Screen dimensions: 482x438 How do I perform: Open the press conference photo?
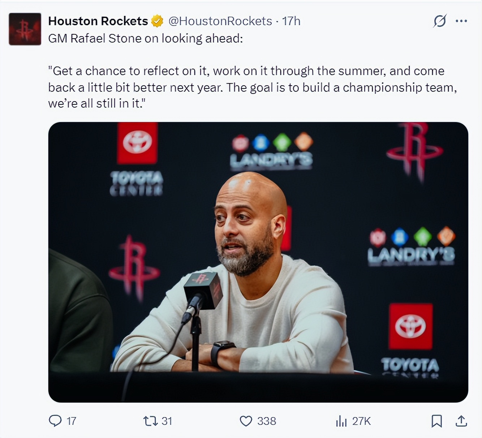coord(258,262)
